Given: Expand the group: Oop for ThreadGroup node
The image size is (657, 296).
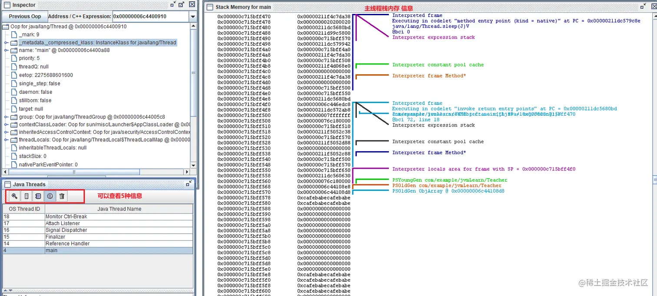Looking at the screenshot, I should 6,117.
